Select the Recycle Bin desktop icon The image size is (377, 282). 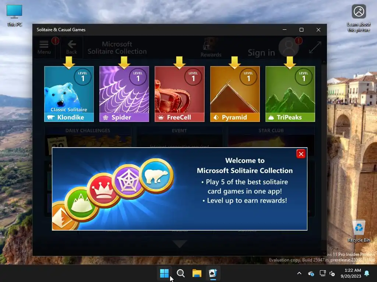[359, 231]
